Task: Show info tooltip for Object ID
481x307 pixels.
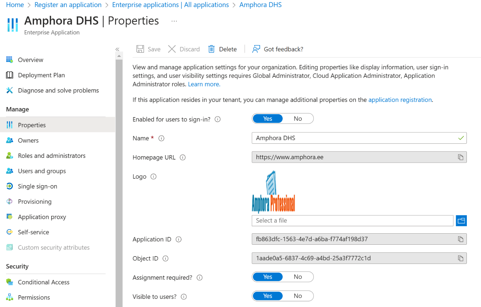Action: click(165, 259)
